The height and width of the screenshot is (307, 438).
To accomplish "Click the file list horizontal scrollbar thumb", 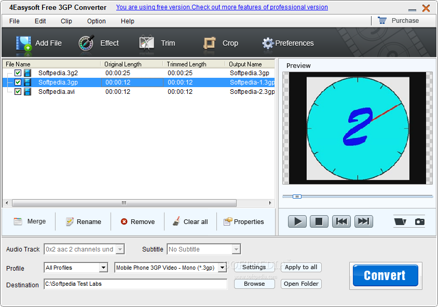I will tap(125, 203).
